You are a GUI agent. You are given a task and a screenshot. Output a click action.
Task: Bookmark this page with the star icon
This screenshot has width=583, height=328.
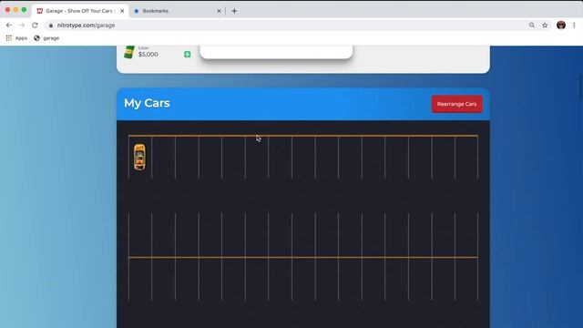[x=545, y=26]
